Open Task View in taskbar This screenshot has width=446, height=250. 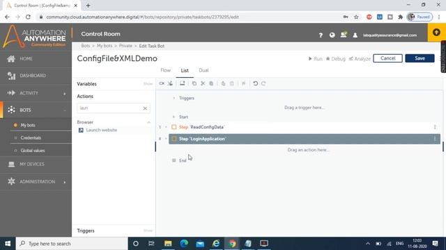[151, 244]
